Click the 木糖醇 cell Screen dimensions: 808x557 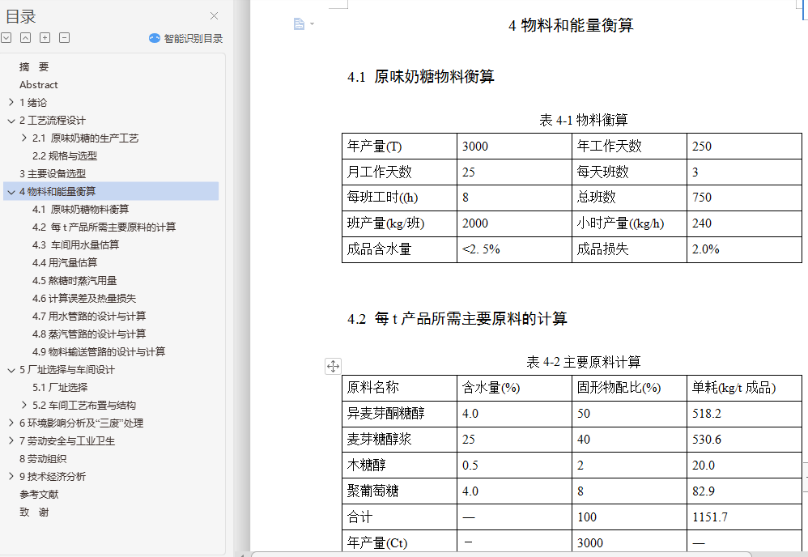point(399,466)
